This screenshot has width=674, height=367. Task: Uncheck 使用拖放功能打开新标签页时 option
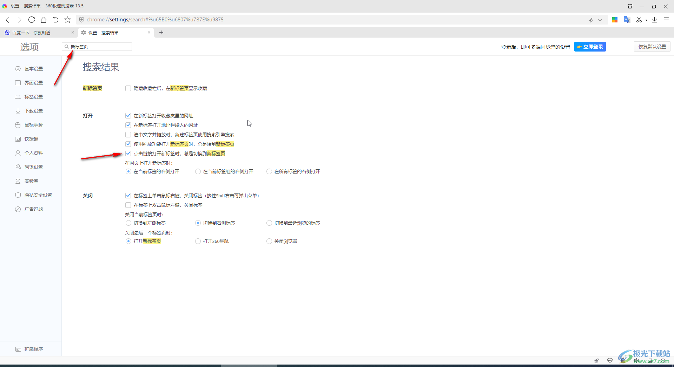pyautogui.click(x=128, y=144)
